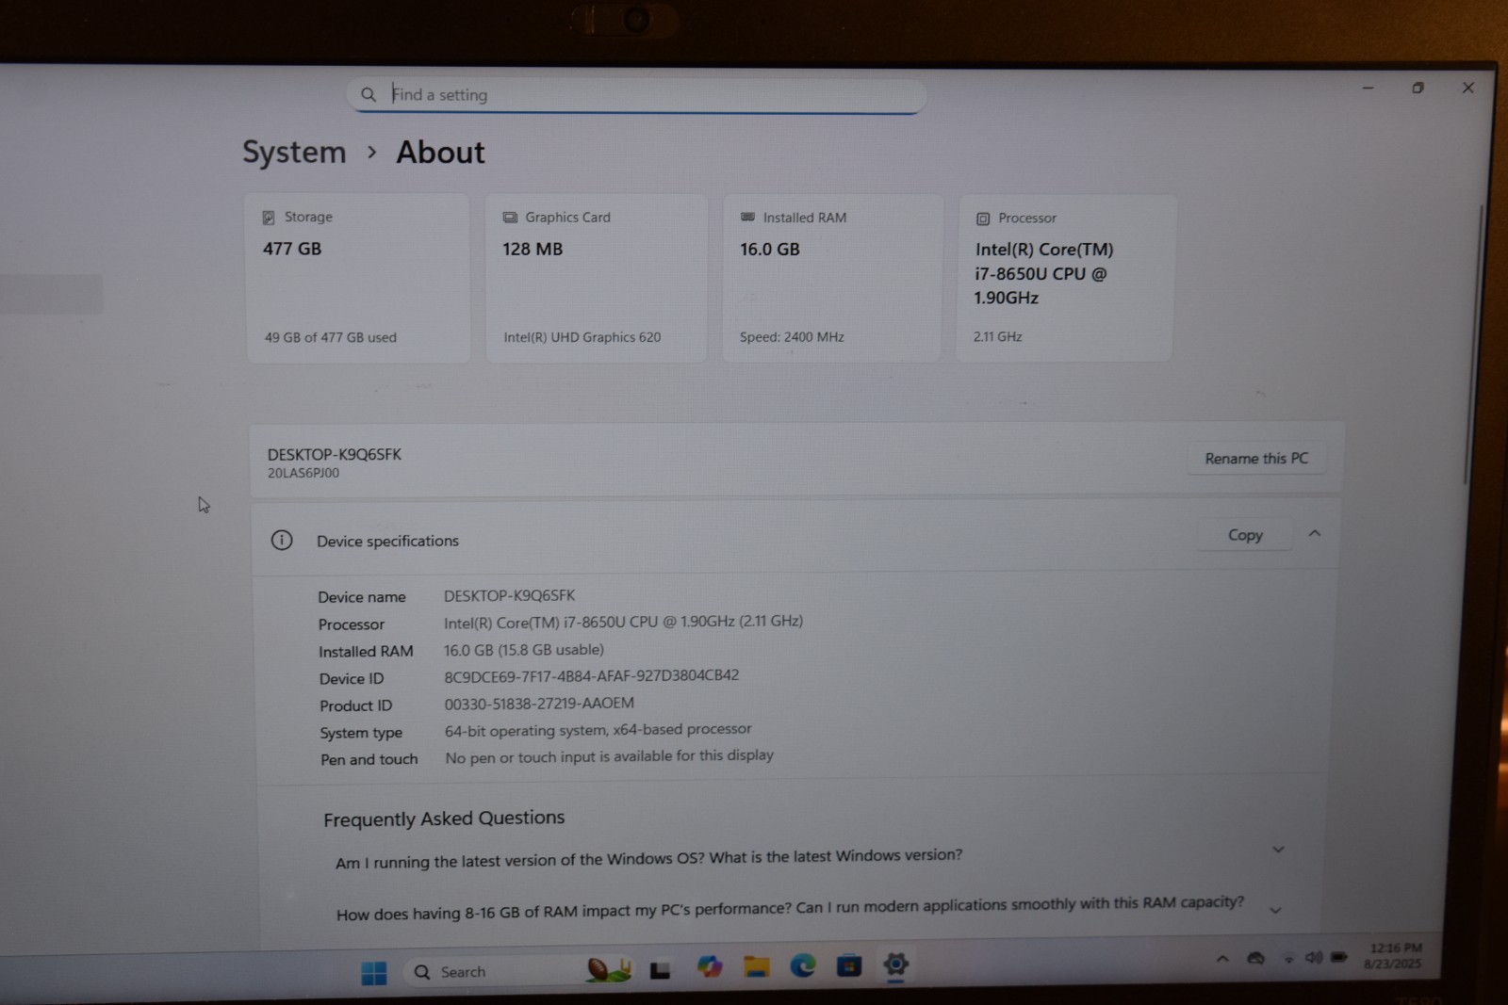Image resolution: width=1508 pixels, height=1005 pixels.
Task: Go back to System in breadcrumb
Action: coord(294,153)
